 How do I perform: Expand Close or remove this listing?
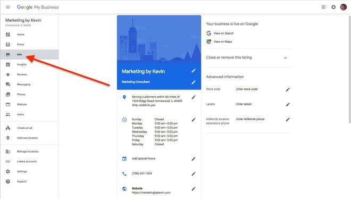point(286,58)
